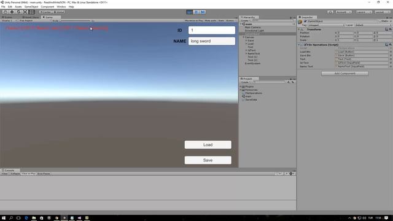Open Cloud services button
The height and width of the screenshot is (221, 393).
click(330, 12)
